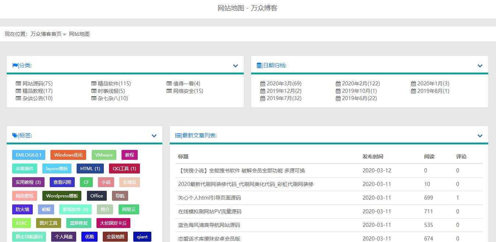Collapse the 标签 panel with its chevron
Image resolution: width=496 pixels, height=242 pixels.
(x=154, y=136)
